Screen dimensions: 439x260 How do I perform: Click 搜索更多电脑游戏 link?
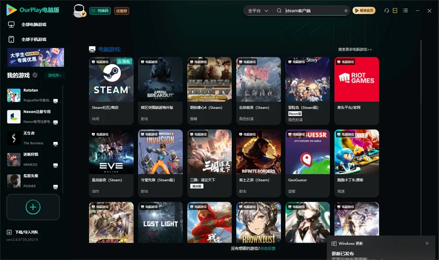(355, 49)
